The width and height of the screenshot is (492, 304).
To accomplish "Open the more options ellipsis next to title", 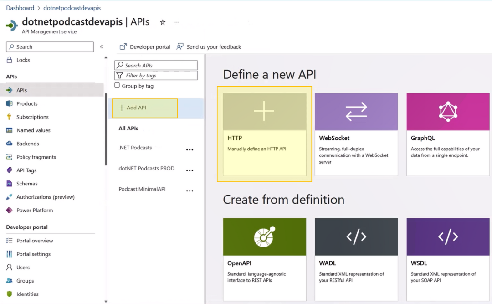I will [176, 22].
